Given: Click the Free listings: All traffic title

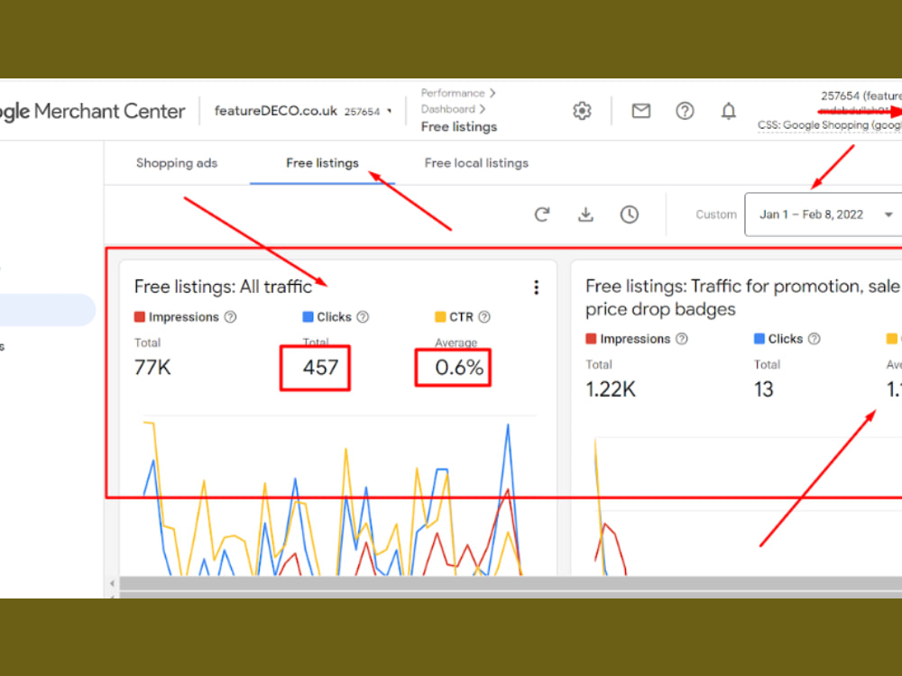Looking at the screenshot, I should (x=223, y=287).
